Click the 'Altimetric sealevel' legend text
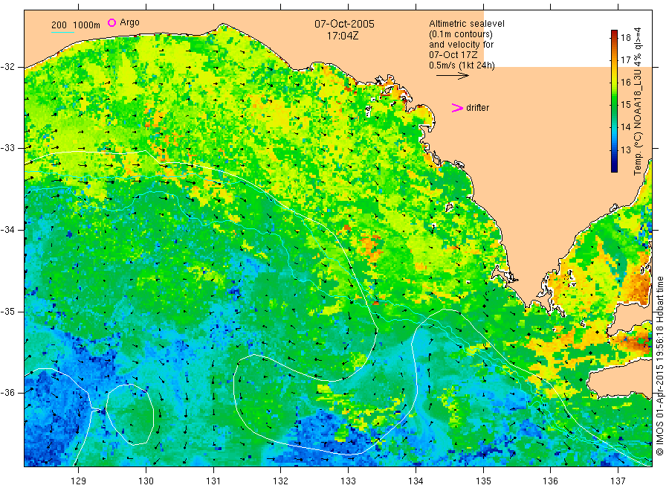Viewport: 669px width, 491px height. coord(466,24)
